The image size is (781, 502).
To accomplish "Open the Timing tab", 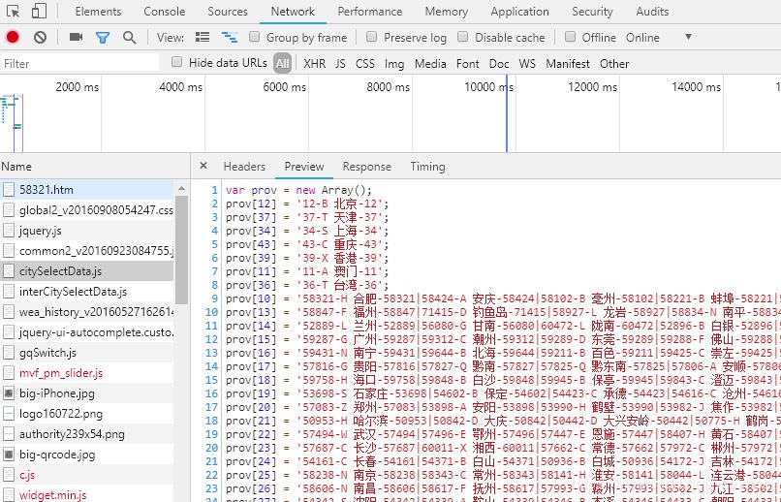I will click(x=428, y=167).
